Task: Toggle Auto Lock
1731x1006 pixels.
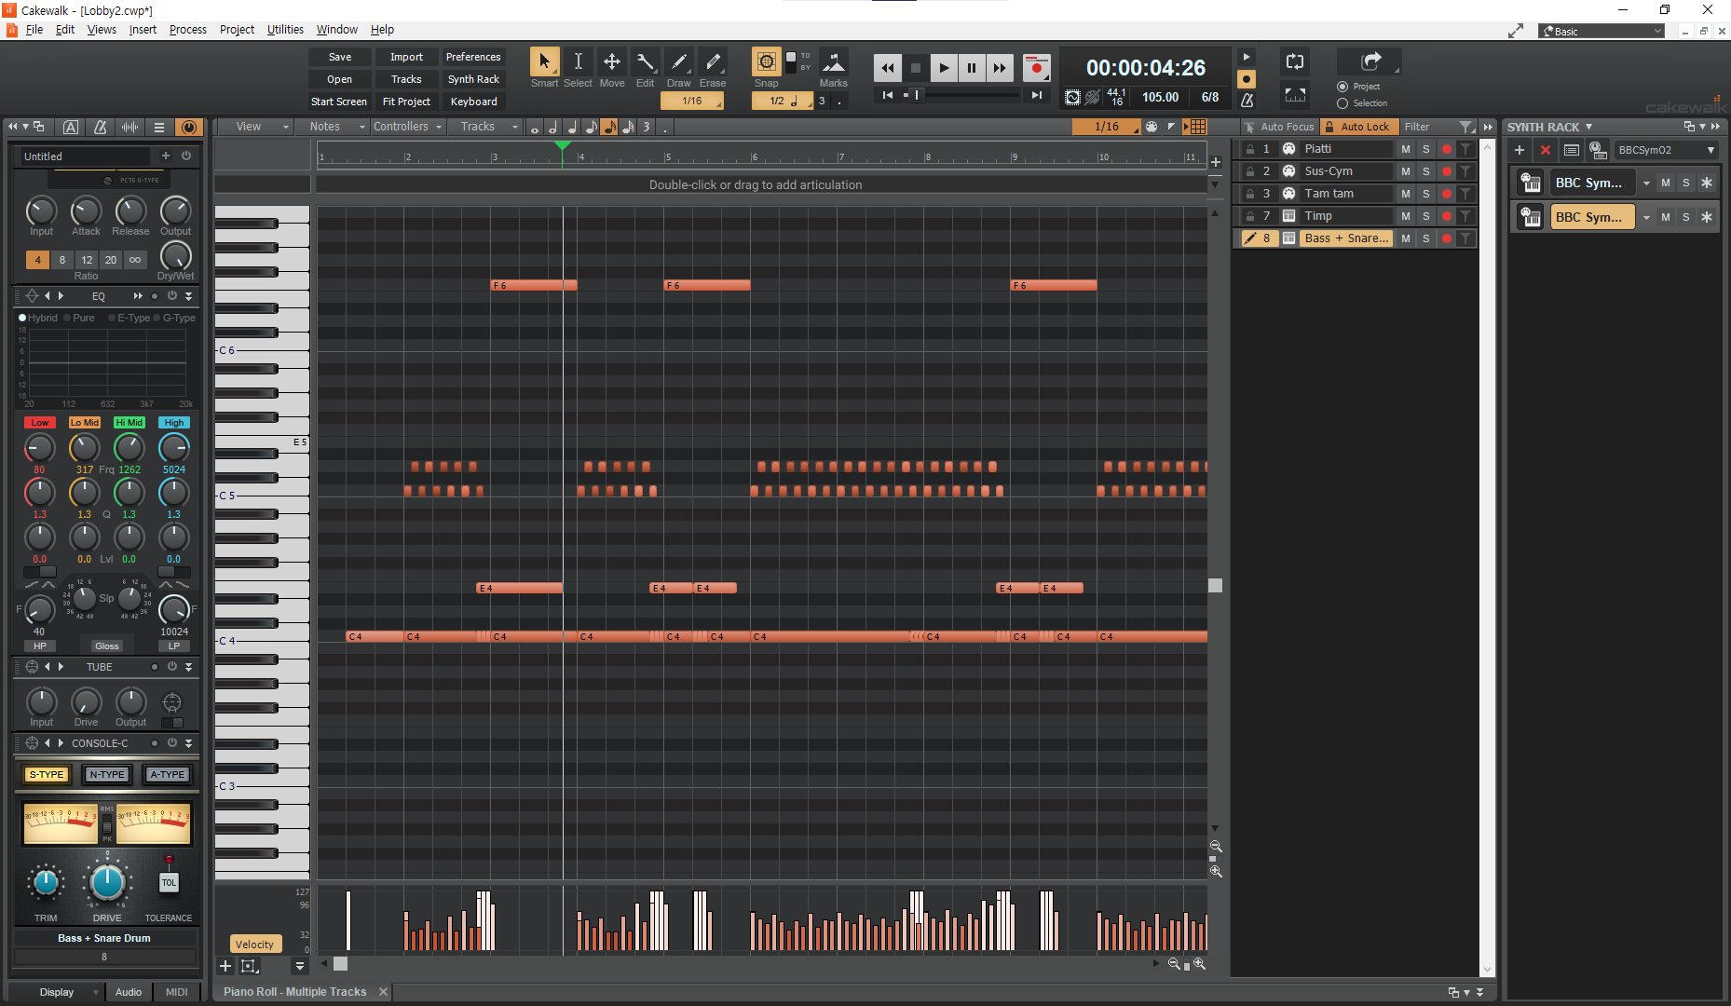Action: (1357, 127)
